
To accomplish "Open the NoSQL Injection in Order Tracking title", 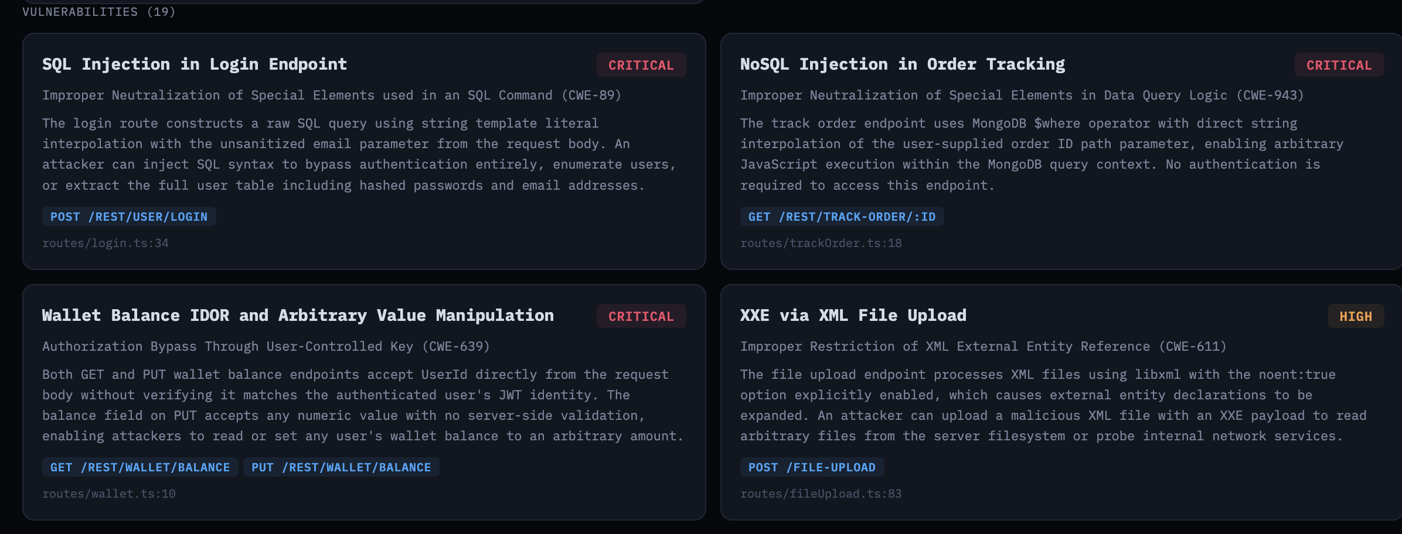I will pyautogui.click(x=903, y=64).
